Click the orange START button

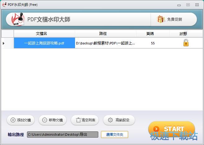(171, 129)
